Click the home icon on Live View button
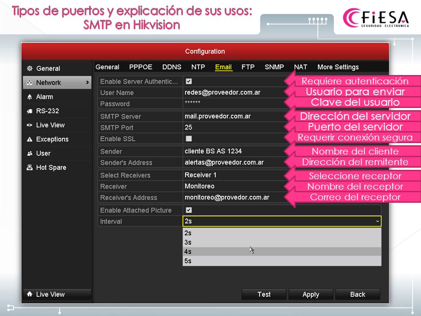 coord(29,294)
